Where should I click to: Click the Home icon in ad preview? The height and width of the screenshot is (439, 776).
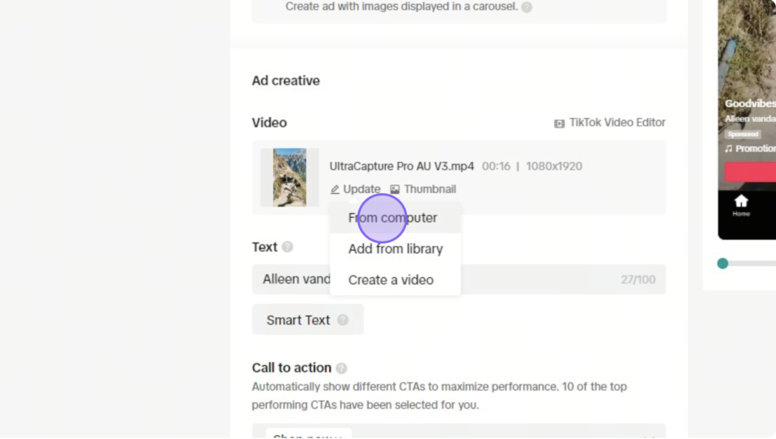coord(741,201)
